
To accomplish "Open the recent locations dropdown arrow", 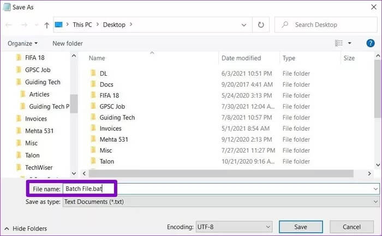I will coord(37,25).
